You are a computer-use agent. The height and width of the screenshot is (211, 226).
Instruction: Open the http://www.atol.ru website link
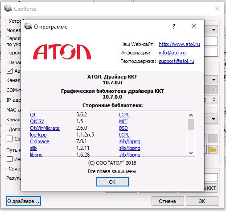click(x=179, y=44)
